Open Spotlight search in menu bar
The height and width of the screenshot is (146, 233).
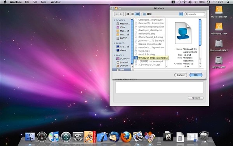(x=228, y=2)
